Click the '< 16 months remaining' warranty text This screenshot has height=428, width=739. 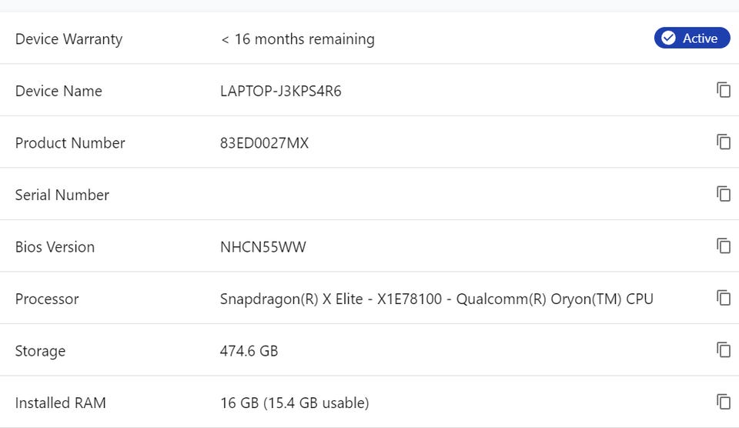coord(297,39)
